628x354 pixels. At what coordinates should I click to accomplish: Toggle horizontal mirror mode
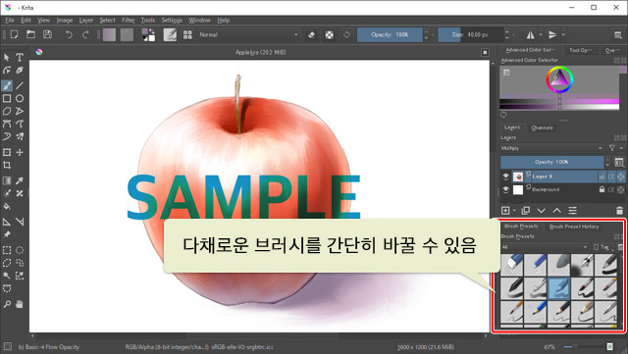point(530,35)
